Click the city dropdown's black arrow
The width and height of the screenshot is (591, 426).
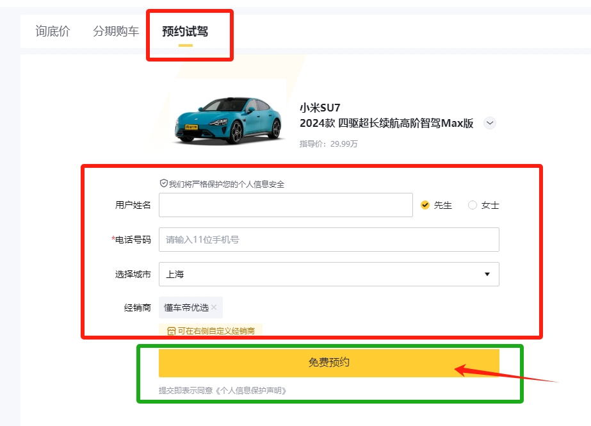[487, 274]
